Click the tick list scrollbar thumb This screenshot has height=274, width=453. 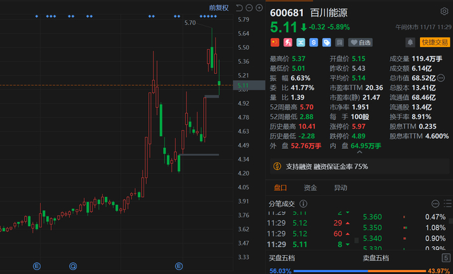click(x=357, y=240)
